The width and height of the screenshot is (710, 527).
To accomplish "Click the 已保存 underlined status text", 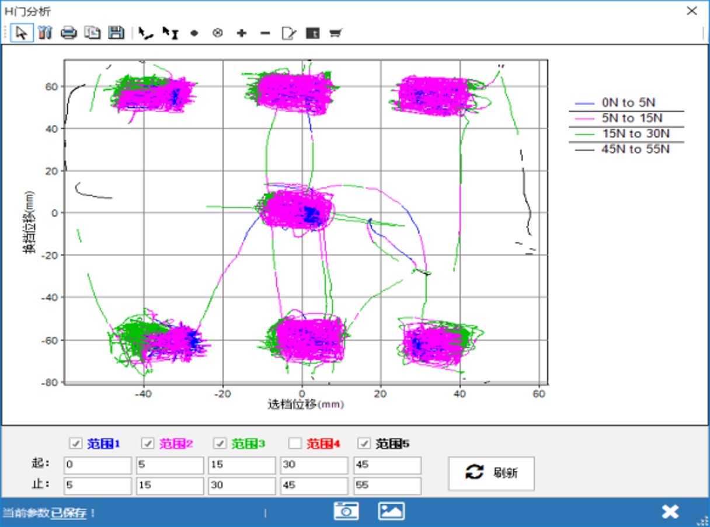I will click(x=69, y=513).
